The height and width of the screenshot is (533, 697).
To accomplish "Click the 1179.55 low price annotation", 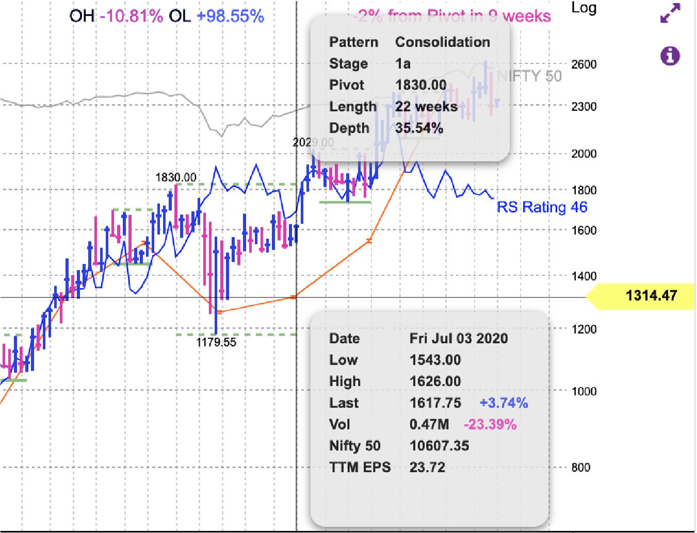I will click(216, 342).
